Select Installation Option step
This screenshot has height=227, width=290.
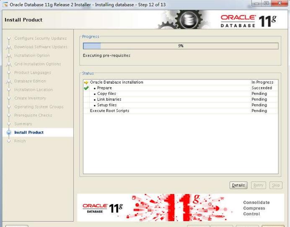[x=32, y=55]
